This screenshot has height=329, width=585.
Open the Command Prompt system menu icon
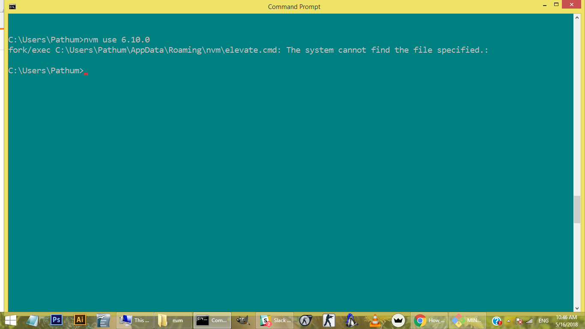[13, 6]
